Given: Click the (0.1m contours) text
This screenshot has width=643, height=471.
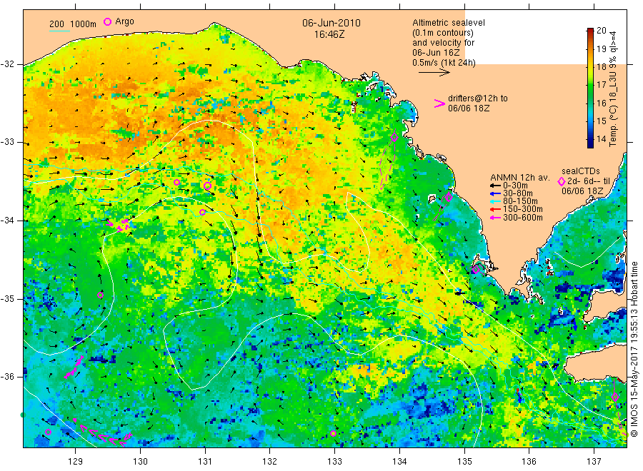Looking at the screenshot, I should pos(442,33).
